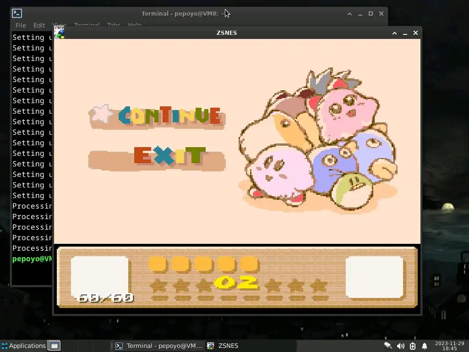This screenshot has width=469, height=352.
Task: Roll up the Terminal window with arrow button
Action: [349, 14]
